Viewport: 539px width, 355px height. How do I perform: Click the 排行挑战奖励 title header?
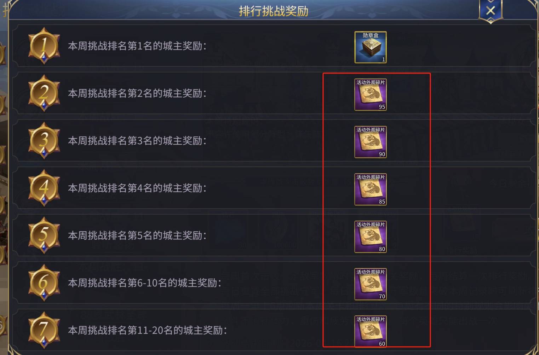(x=274, y=11)
